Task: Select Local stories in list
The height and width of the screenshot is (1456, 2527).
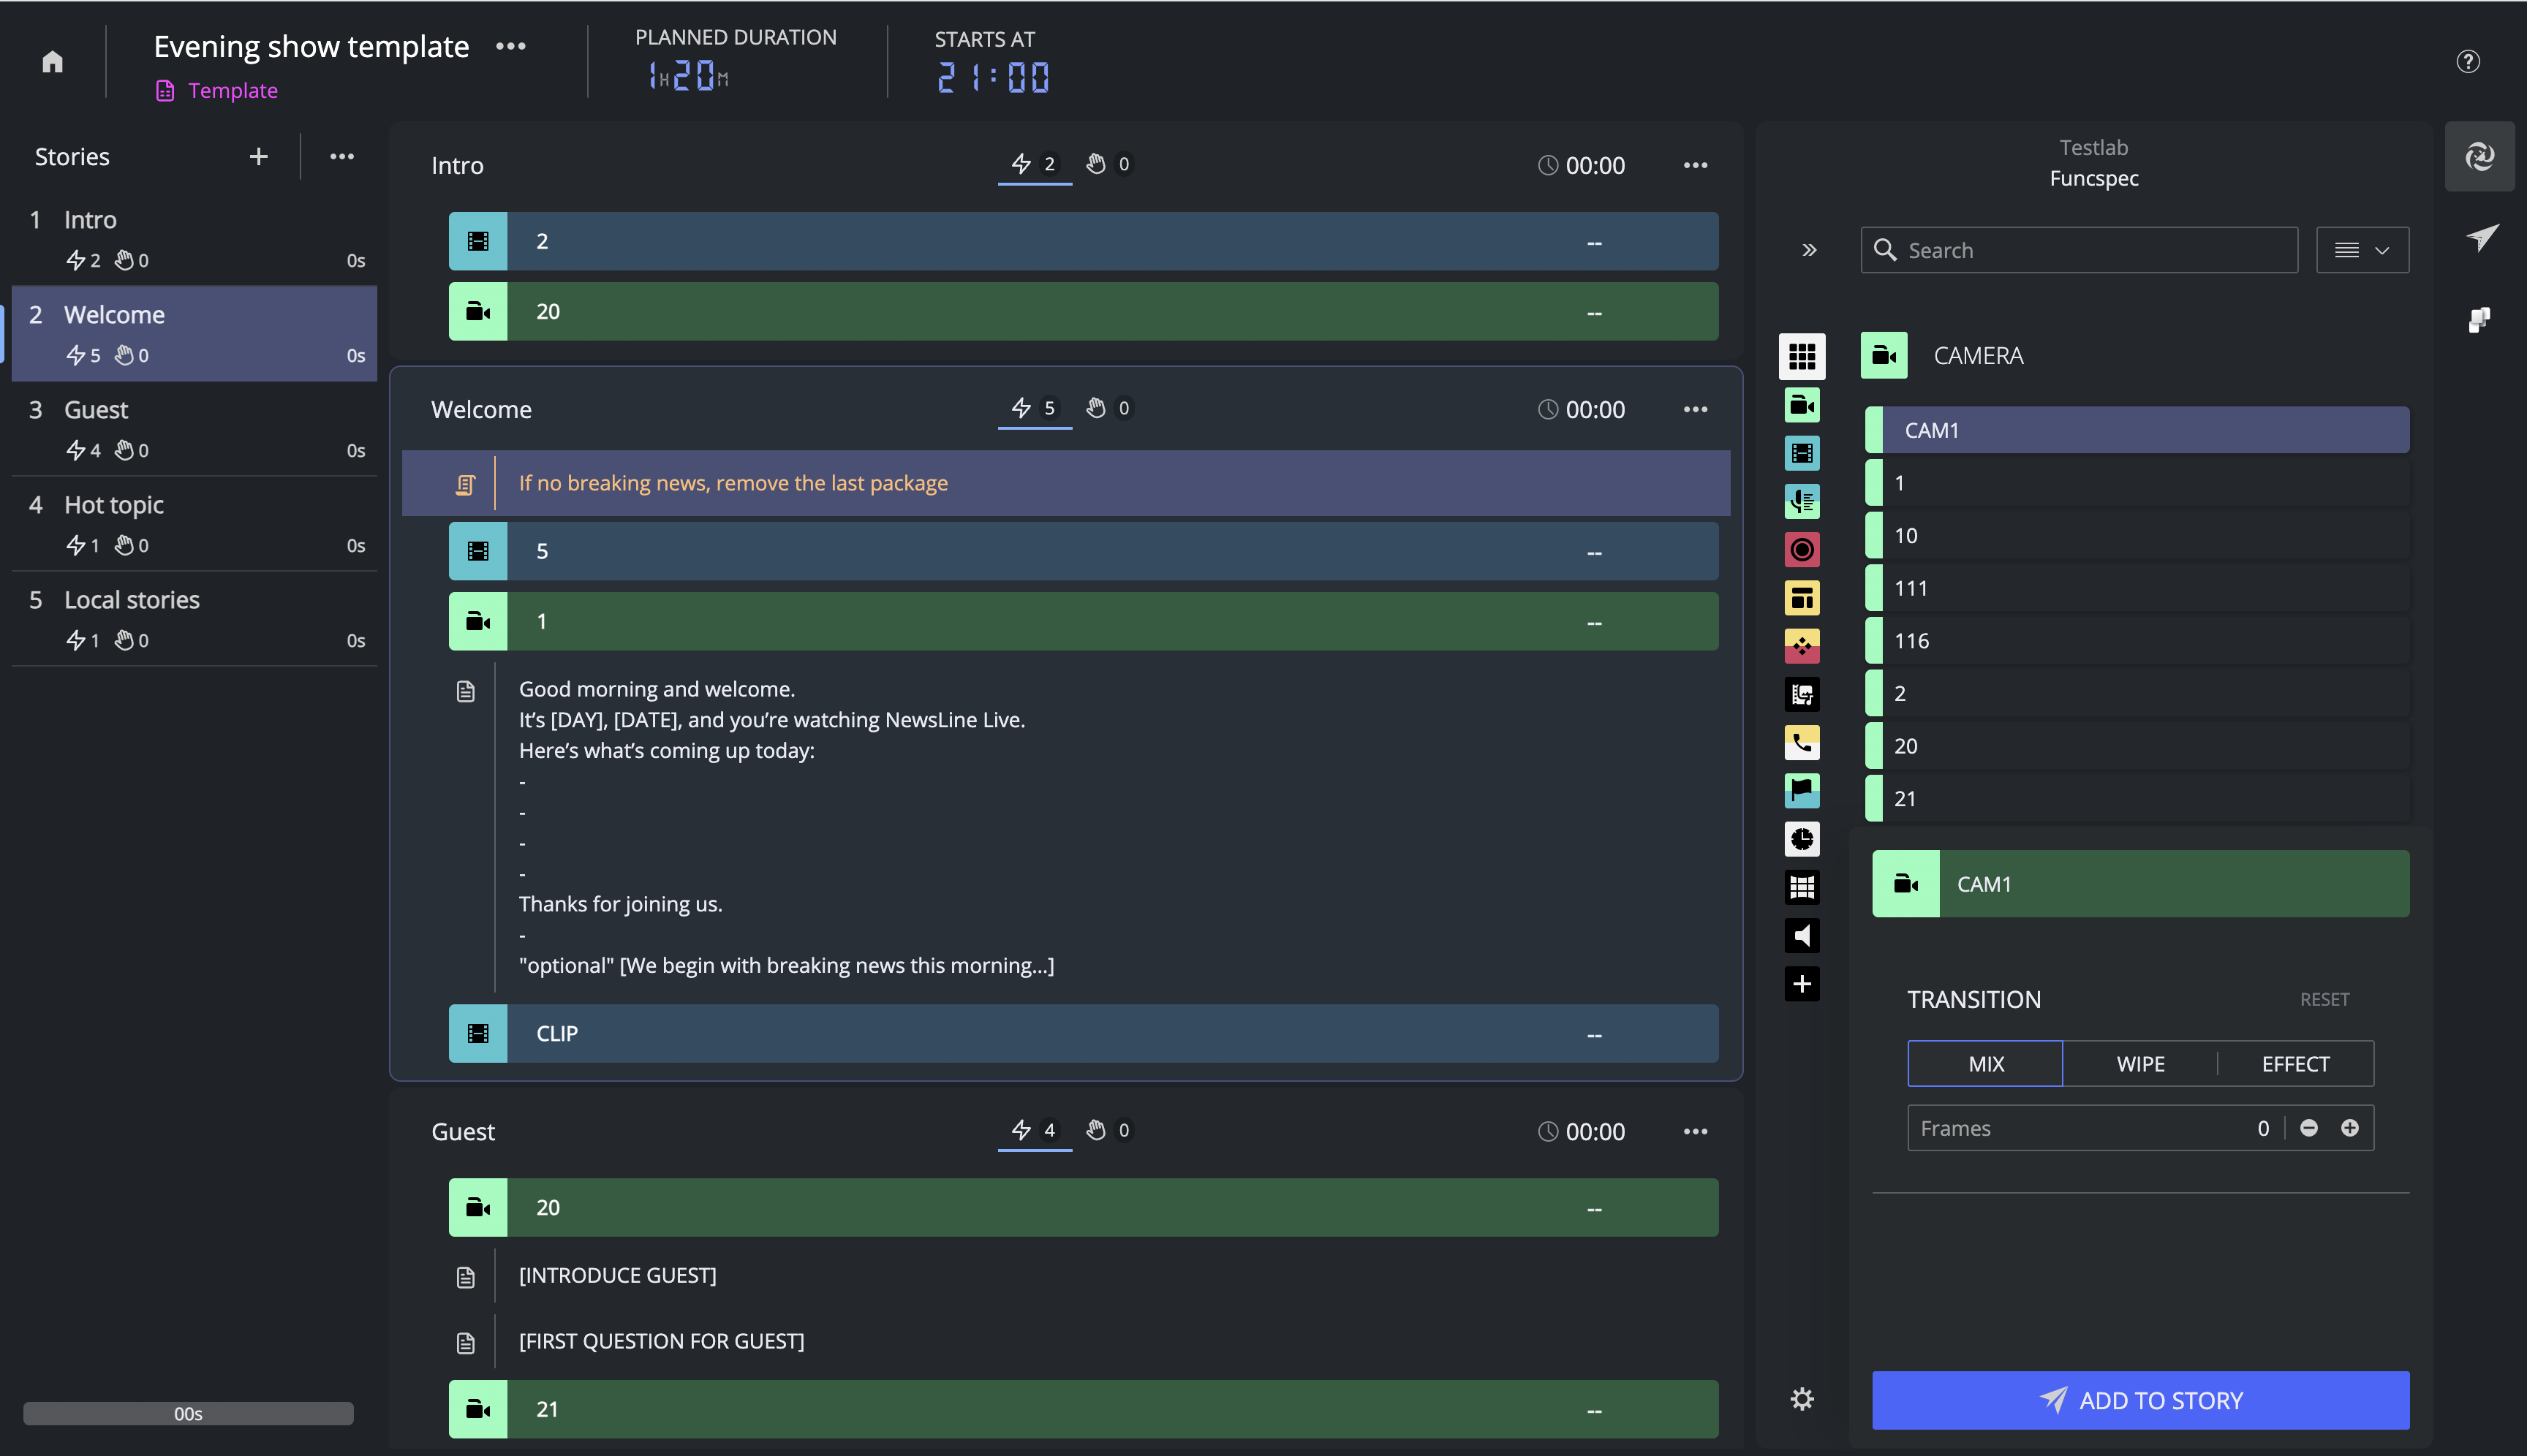Action: 194,619
